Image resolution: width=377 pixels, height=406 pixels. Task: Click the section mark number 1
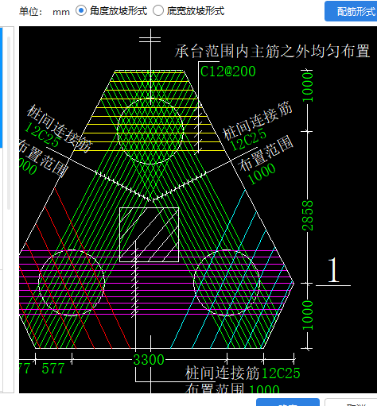tap(333, 270)
